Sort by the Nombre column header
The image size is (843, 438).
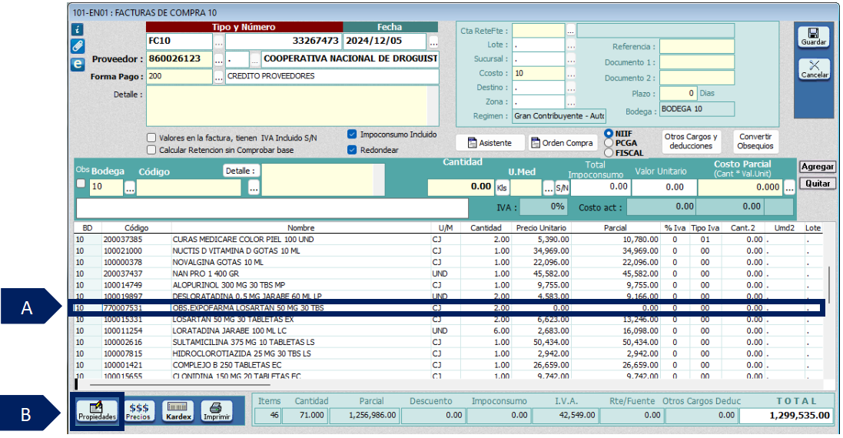300,228
